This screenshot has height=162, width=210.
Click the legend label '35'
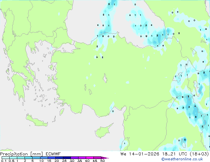click(79, 161)
